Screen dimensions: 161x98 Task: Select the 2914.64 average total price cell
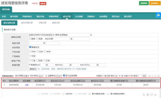pyautogui.click(x=97, y=85)
